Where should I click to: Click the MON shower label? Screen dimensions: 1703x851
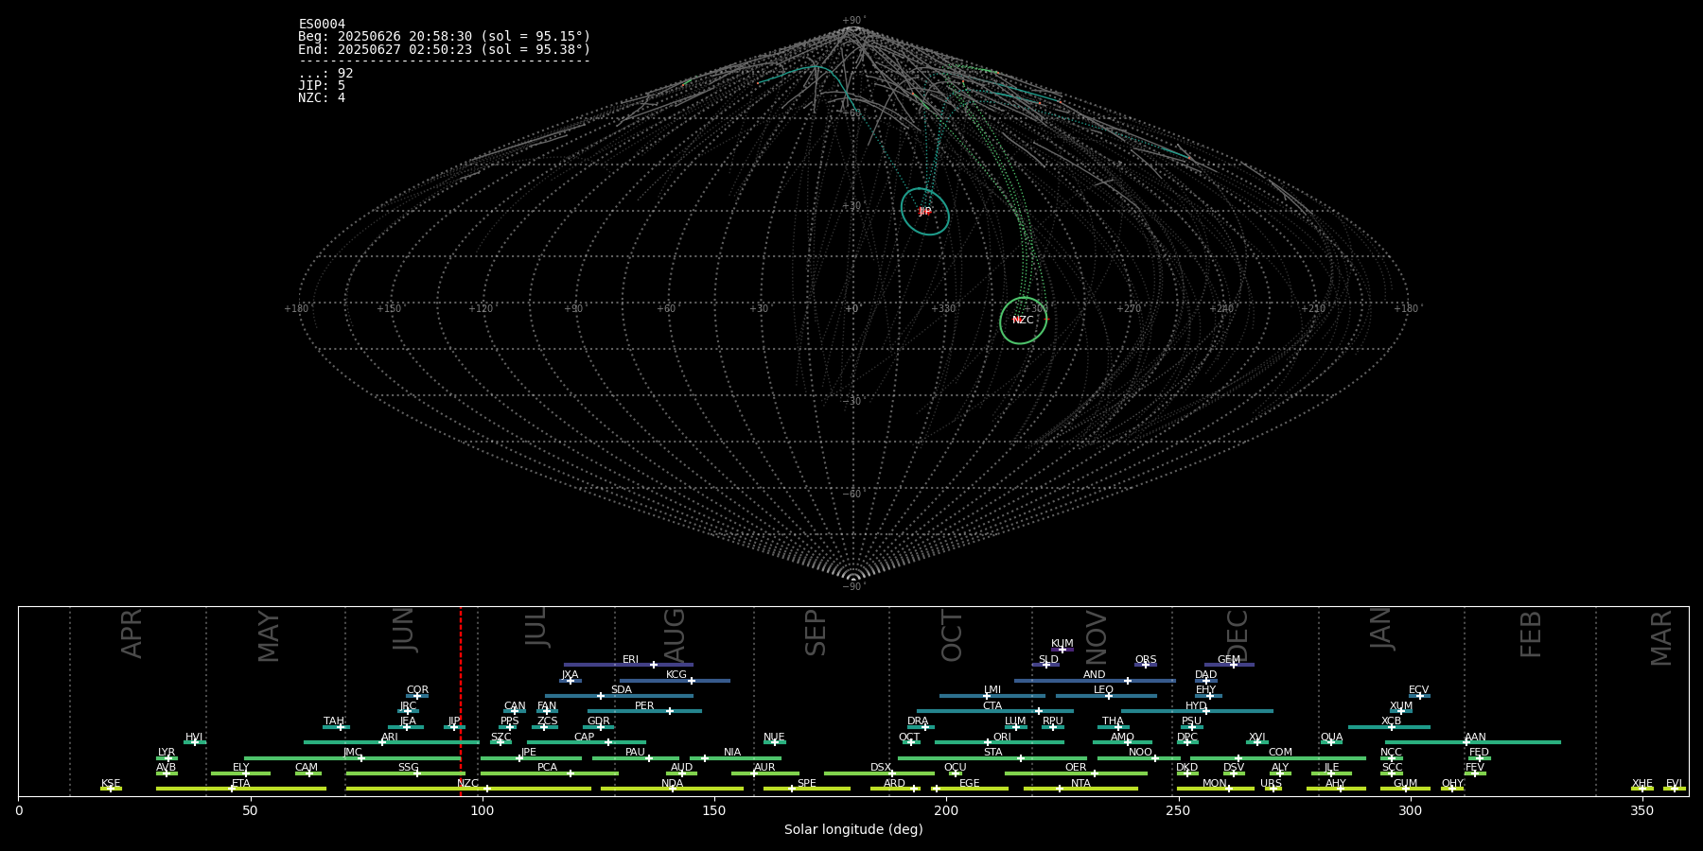click(1215, 784)
